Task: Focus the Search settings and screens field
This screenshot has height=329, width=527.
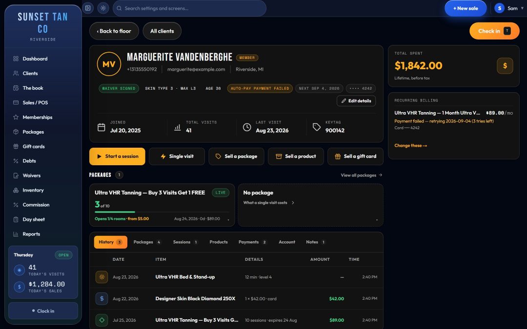Action: [x=189, y=8]
